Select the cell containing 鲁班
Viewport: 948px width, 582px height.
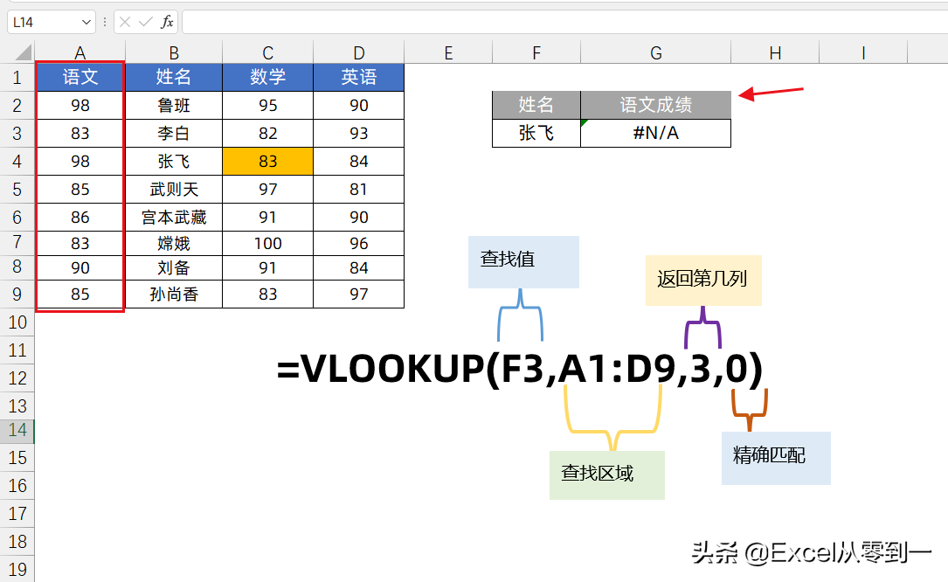[173, 105]
